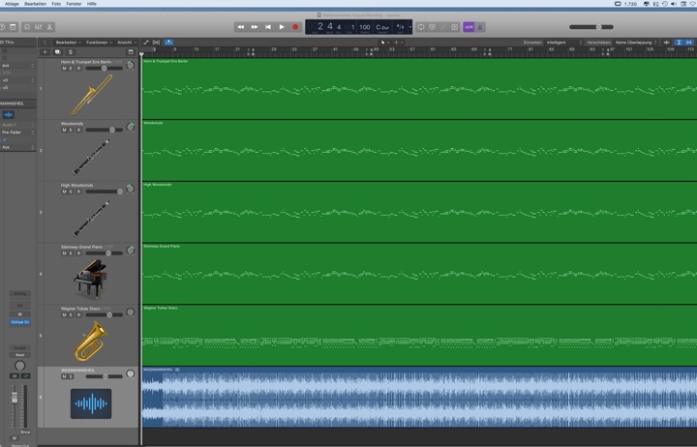Open the command-click tool menu

398,43
